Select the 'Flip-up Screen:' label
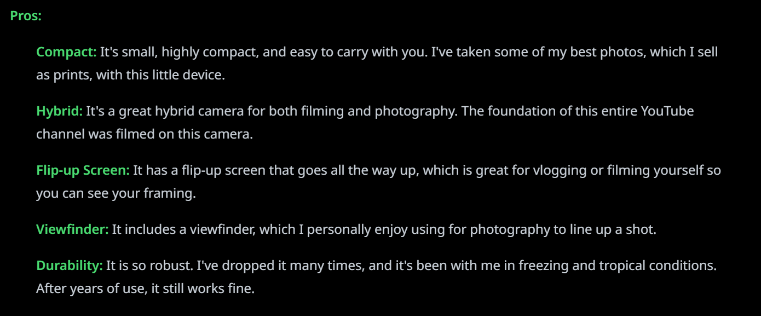Viewport: 761px width, 316px height. pos(83,171)
